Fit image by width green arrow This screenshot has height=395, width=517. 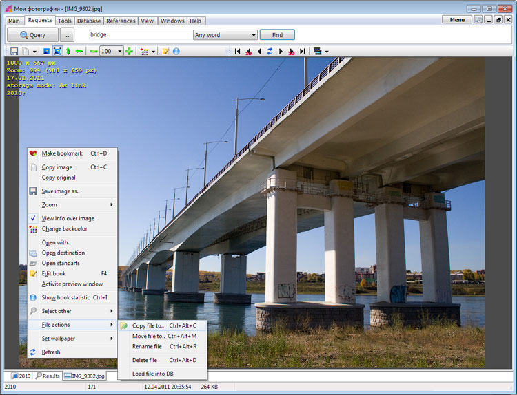pos(79,52)
